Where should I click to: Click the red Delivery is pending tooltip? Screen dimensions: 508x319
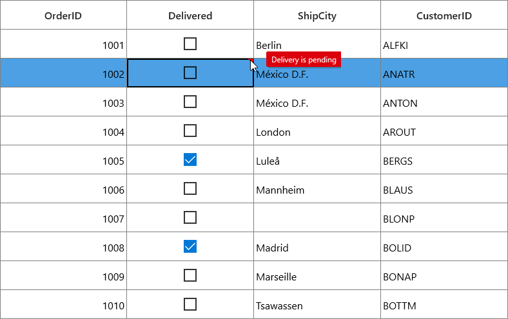tap(304, 59)
